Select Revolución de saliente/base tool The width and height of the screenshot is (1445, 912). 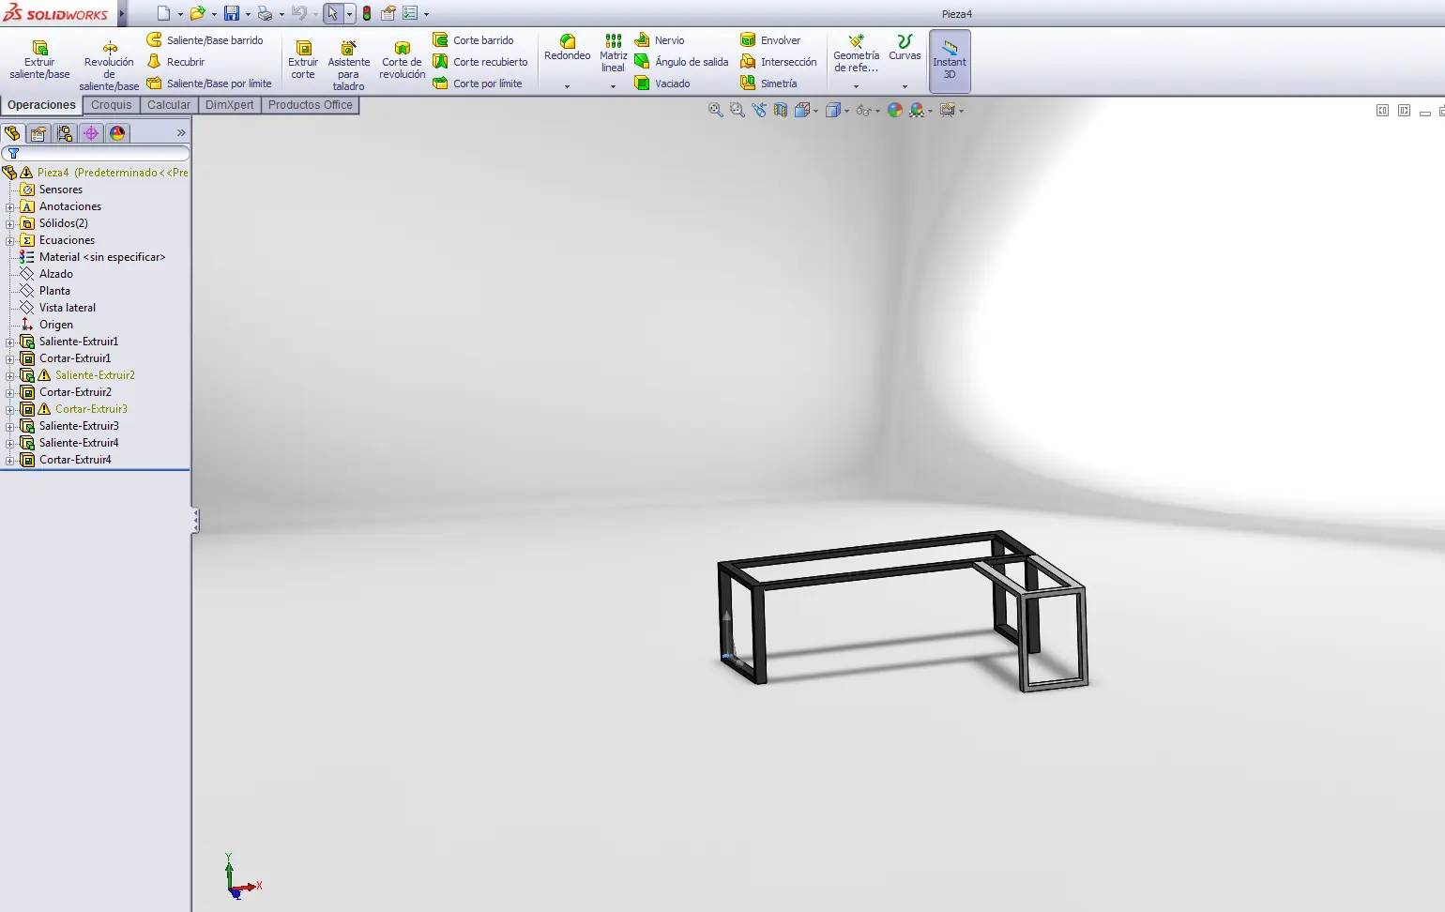tap(109, 66)
